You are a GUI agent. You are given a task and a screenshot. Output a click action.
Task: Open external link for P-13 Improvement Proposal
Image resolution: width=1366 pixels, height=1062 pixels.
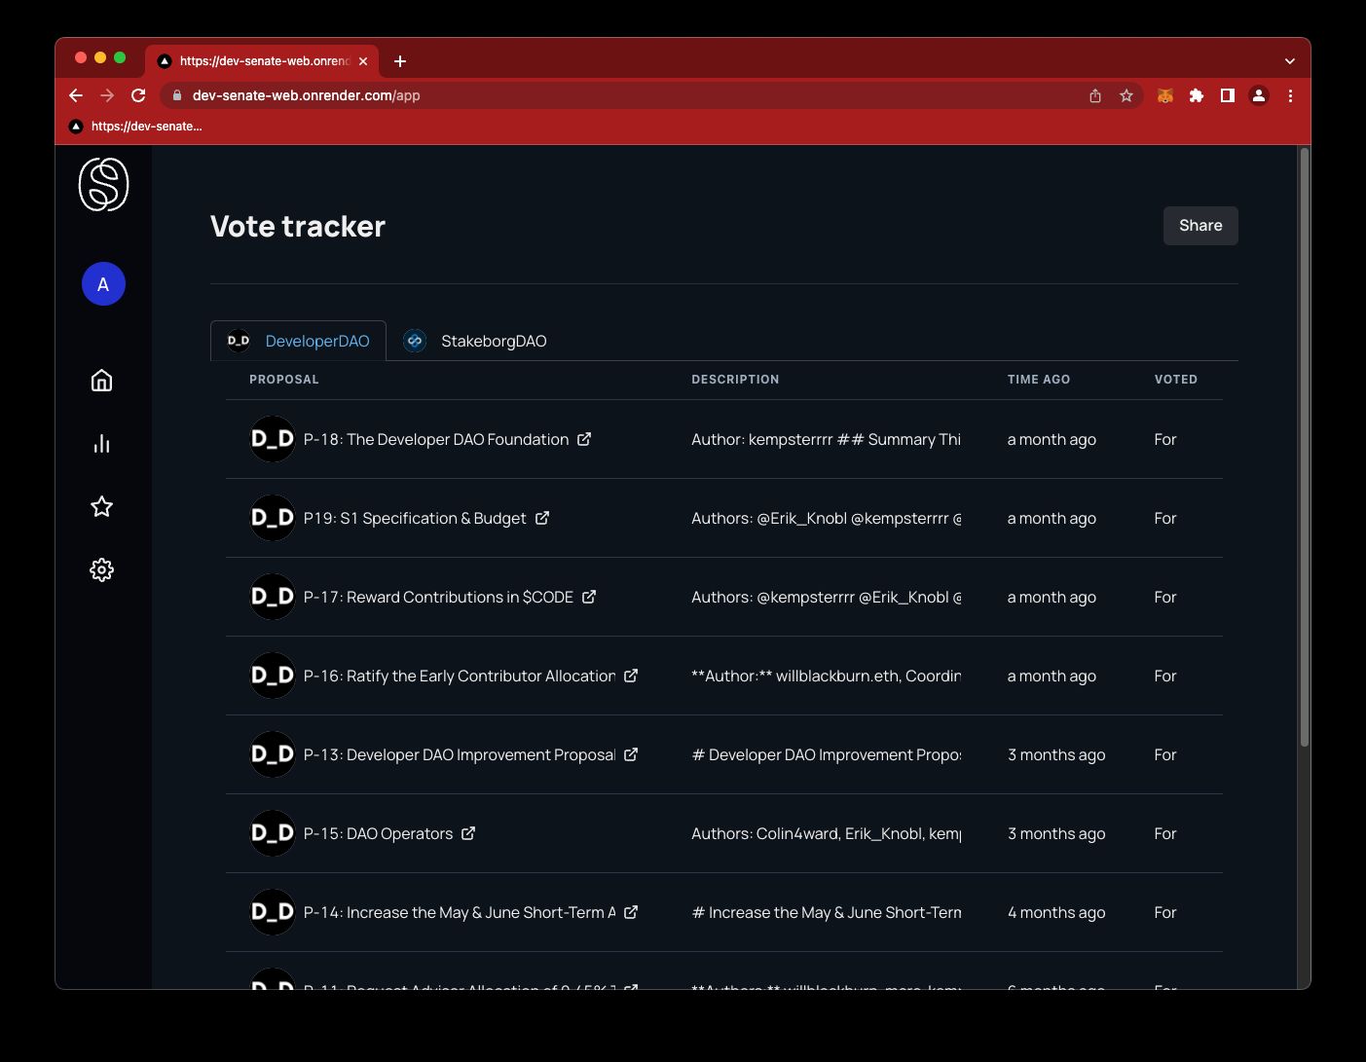point(631,754)
